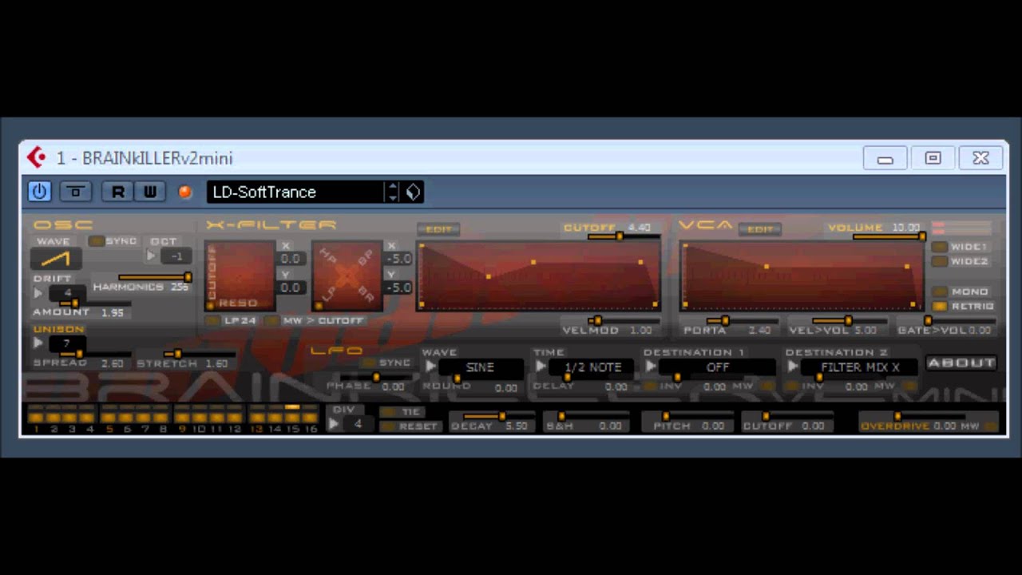
Task: Click the OCT arrow selector
Action: point(151,256)
